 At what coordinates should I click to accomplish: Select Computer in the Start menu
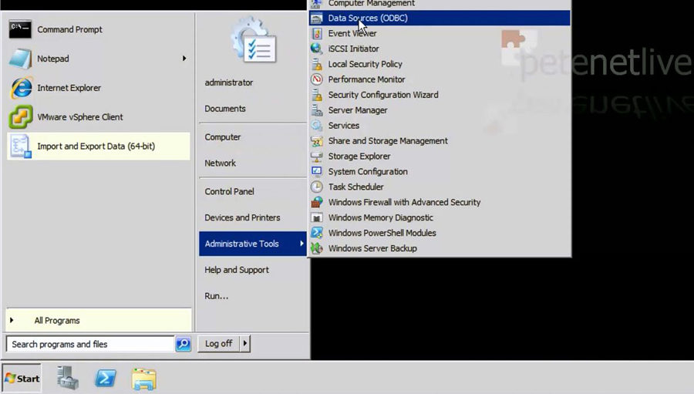223,136
